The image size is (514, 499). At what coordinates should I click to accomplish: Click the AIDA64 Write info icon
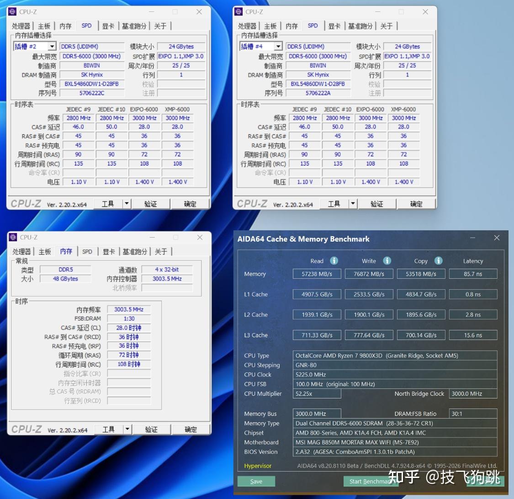pyautogui.click(x=387, y=260)
